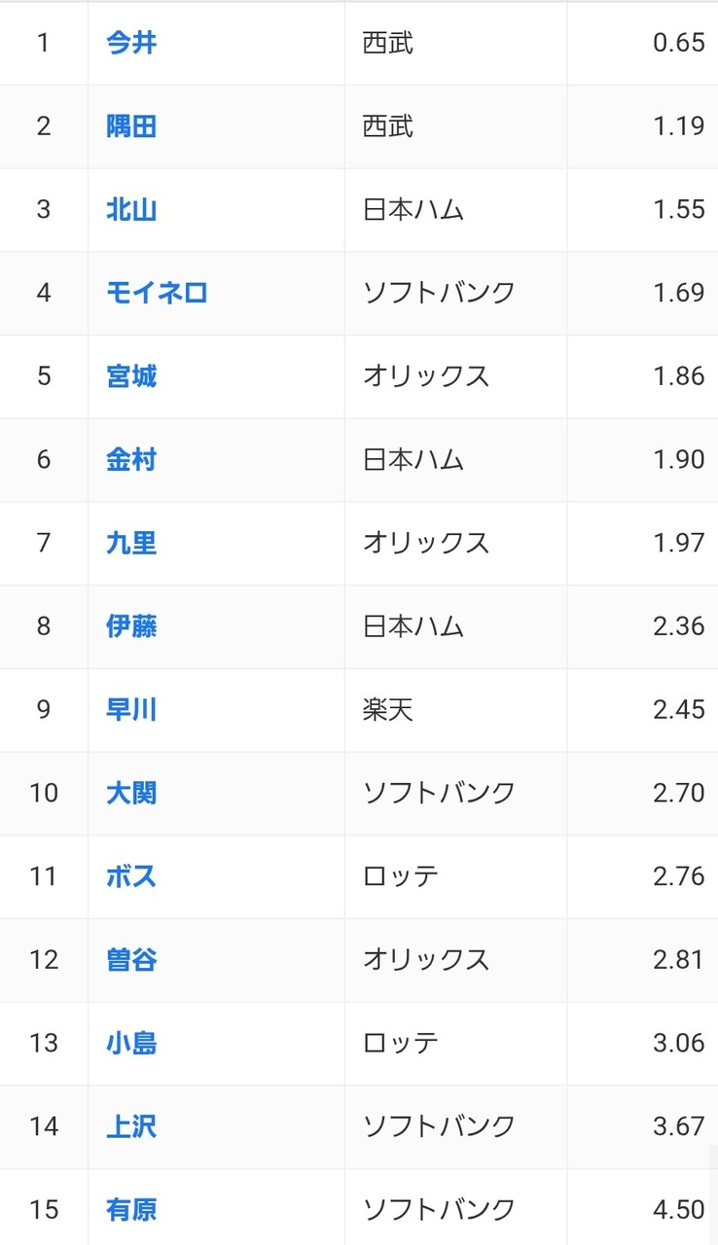This screenshot has height=1245, width=718.
Task: Open player link 曽谷
Action: (x=131, y=960)
